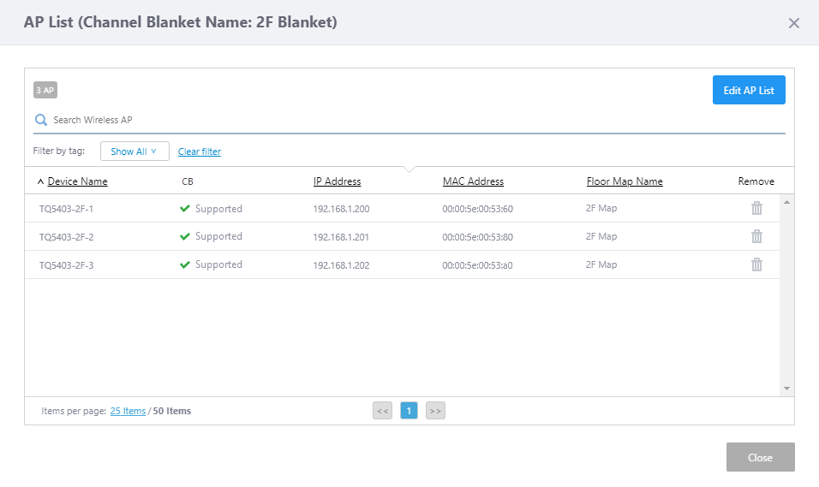Viewport: 819px width, 487px height.
Task: Click green Supported checkmark for TQ5403-2F-1
Action: click(x=185, y=208)
